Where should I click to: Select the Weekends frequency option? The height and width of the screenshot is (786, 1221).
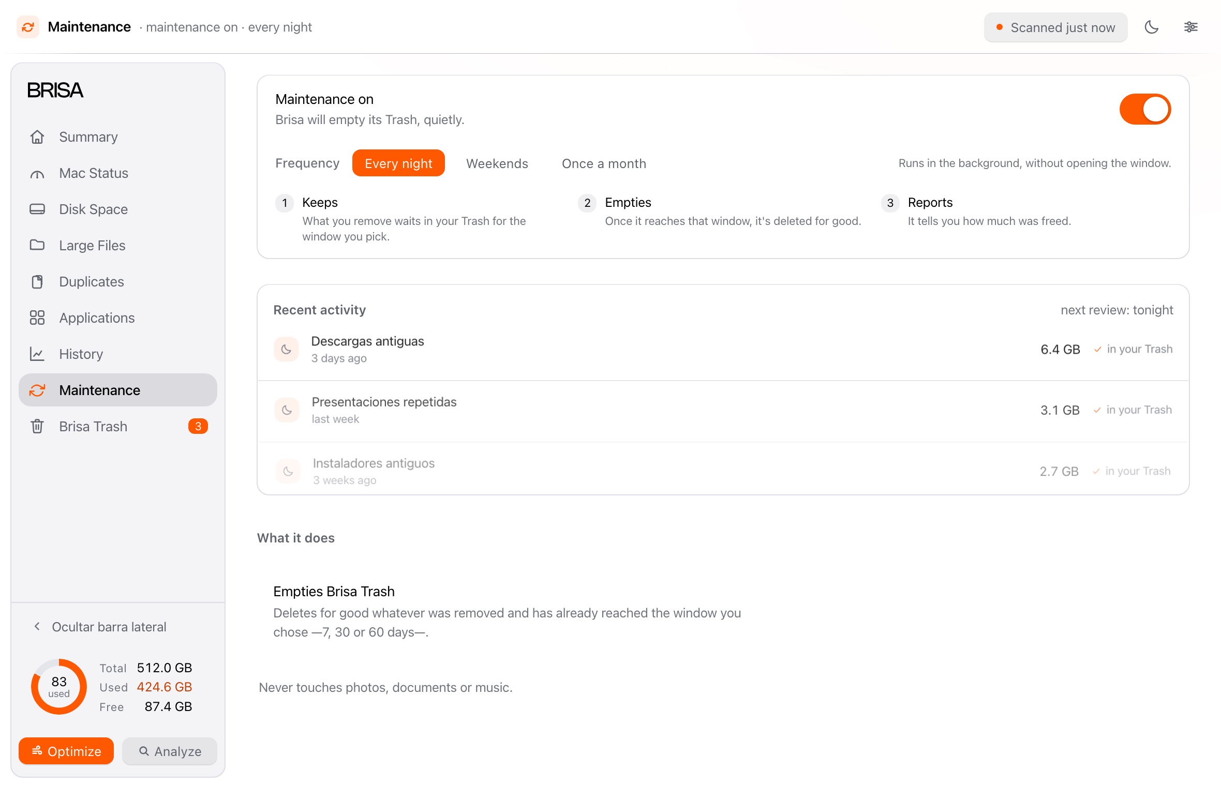point(497,163)
